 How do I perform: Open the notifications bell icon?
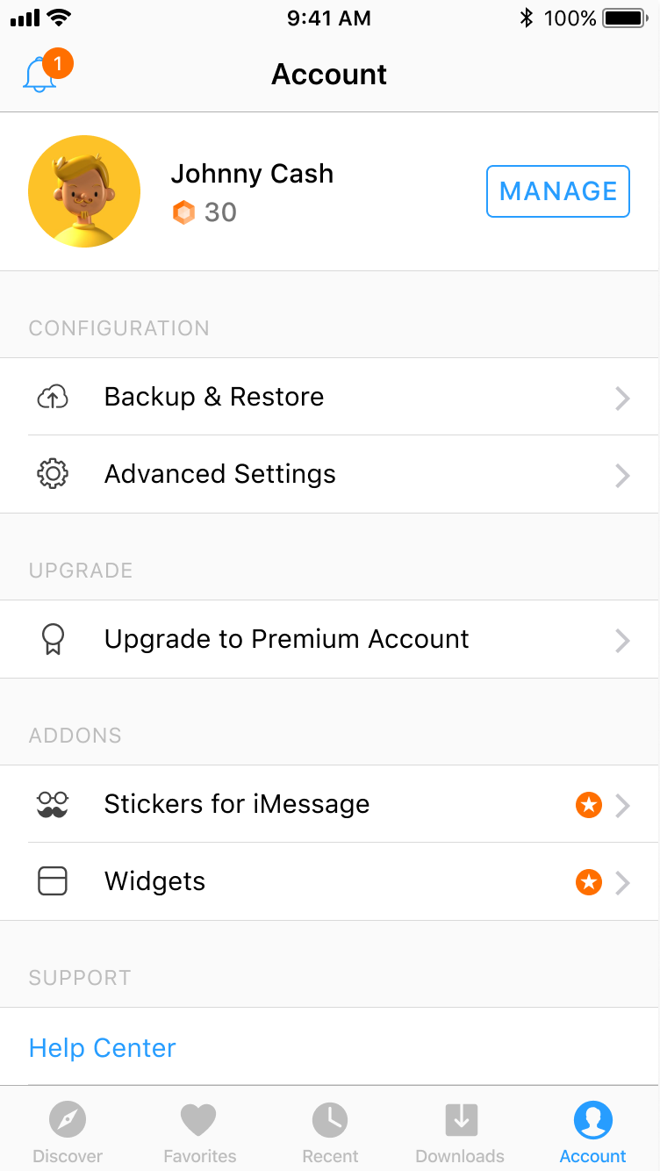click(x=39, y=75)
